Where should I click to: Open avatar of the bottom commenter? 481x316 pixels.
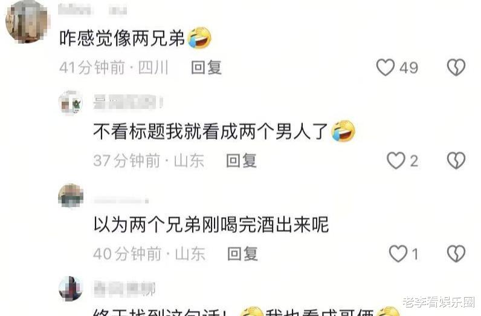[x=71, y=289]
